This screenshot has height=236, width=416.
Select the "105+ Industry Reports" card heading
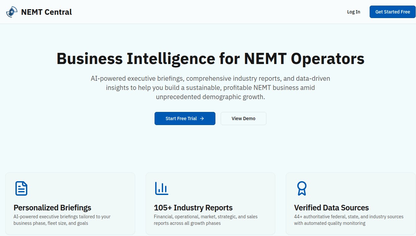click(x=193, y=208)
